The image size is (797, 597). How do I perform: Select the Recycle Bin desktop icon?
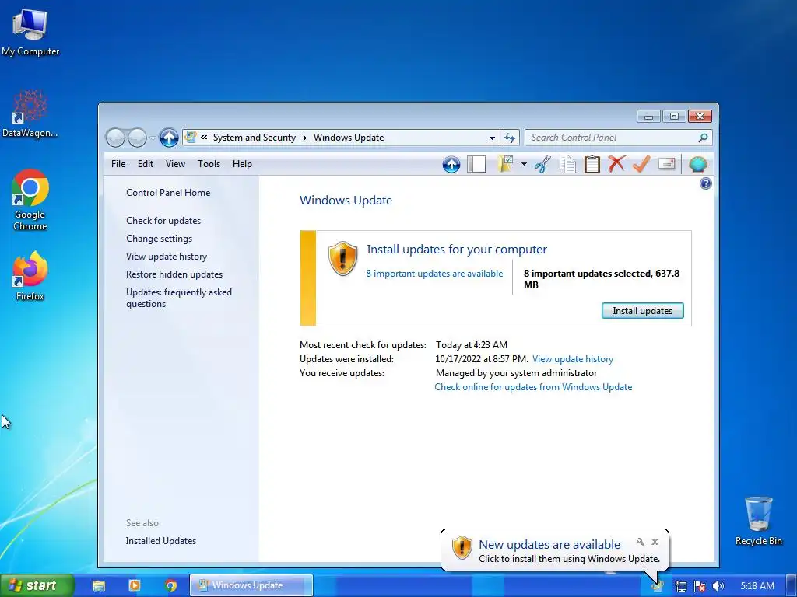coord(758,522)
